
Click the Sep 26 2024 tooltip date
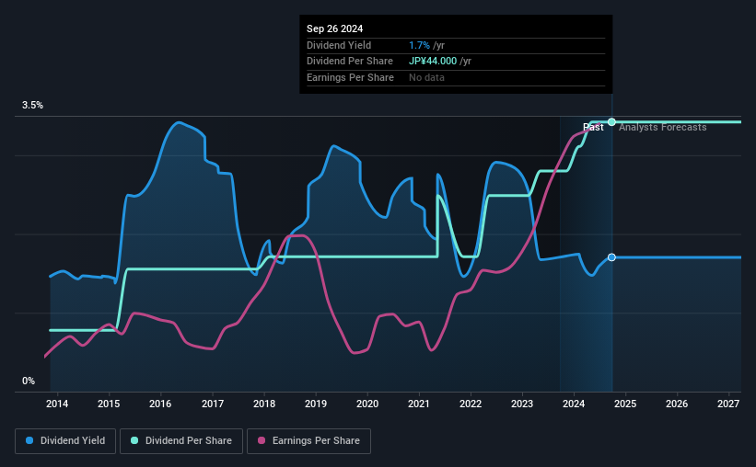tap(334, 28)
